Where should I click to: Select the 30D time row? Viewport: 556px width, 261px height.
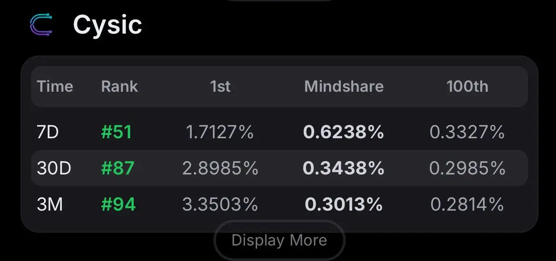(x=279, y=168)
